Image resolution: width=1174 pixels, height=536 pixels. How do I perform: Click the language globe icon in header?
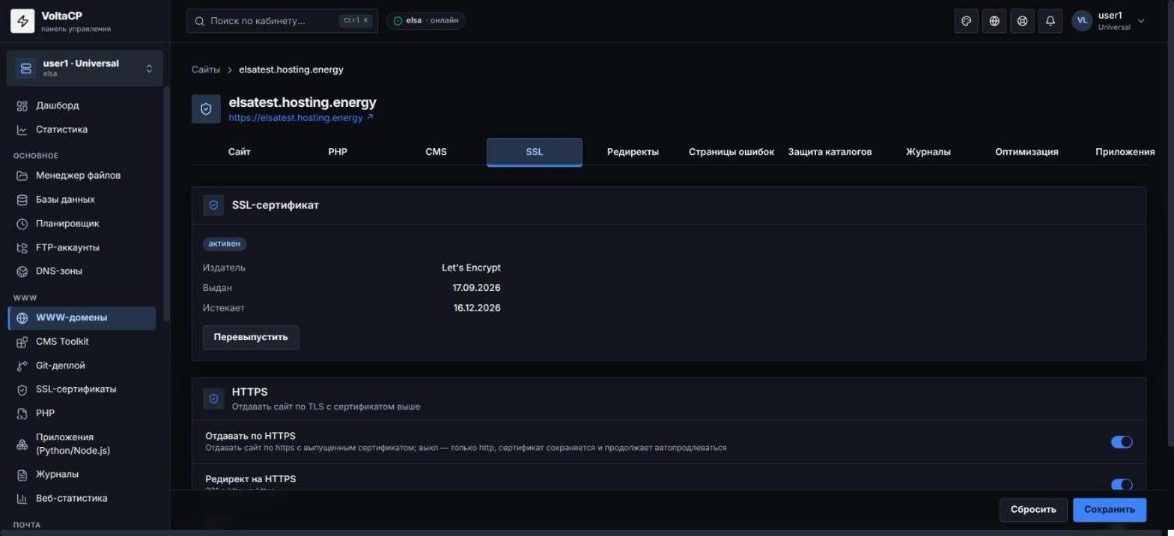[994, 21]
